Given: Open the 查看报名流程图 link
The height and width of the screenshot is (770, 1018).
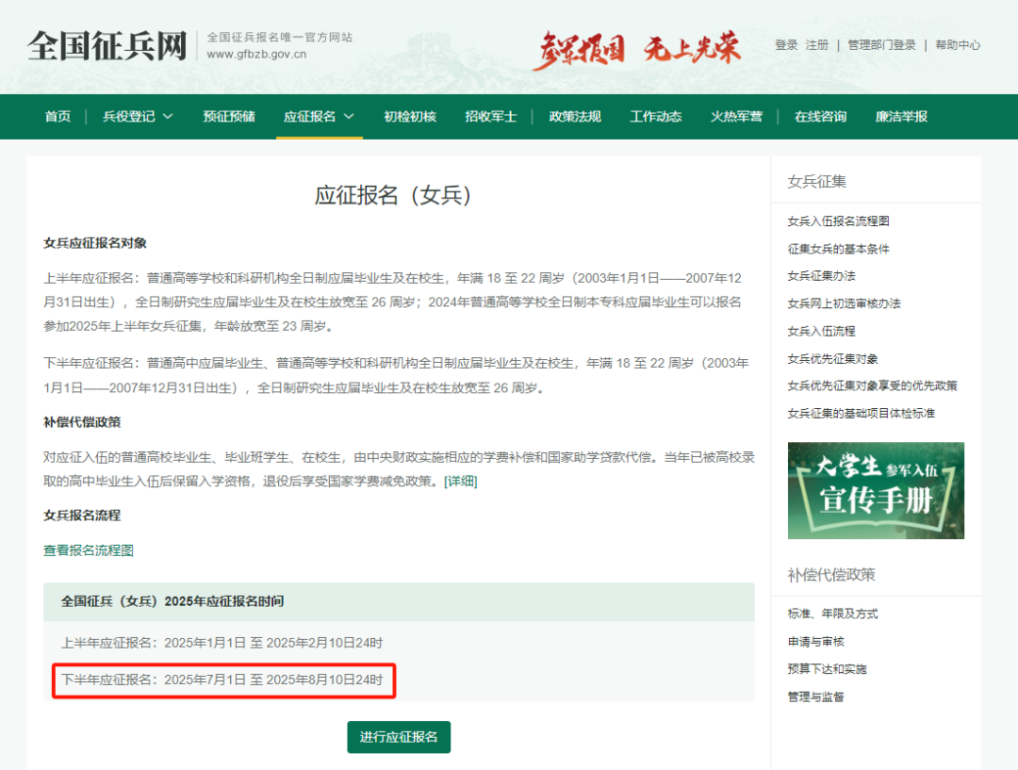Looking at the screenshot, I should (87, 549).
